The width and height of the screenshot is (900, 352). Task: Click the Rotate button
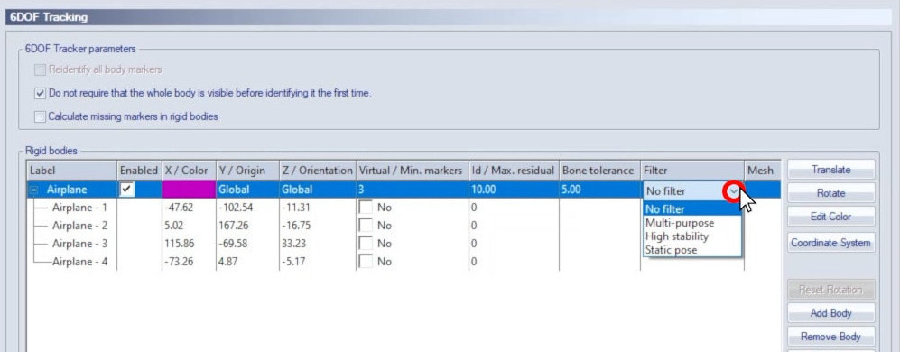831,193
